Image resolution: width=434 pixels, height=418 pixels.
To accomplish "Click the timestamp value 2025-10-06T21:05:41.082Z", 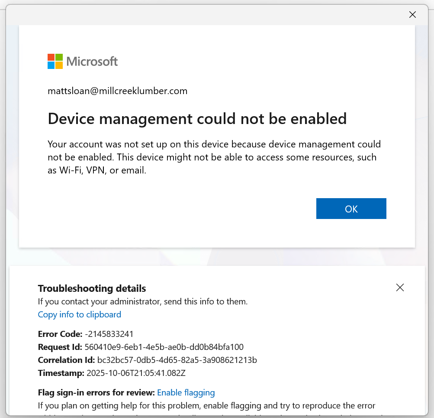I will click(x=136, y=373).
